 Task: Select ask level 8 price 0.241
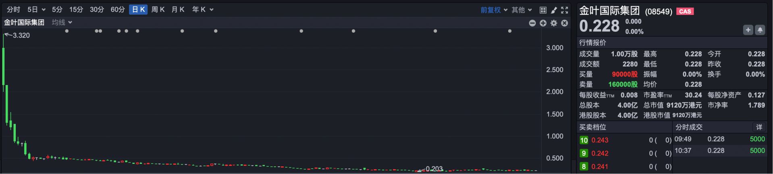point(600,166)
